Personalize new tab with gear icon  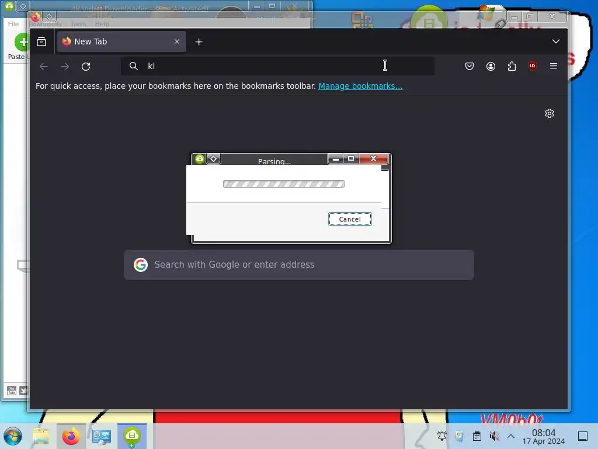[549, 113]
